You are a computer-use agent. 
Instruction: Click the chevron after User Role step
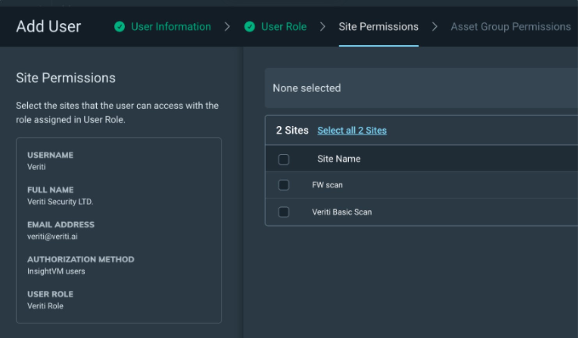(x=322, y=26)
